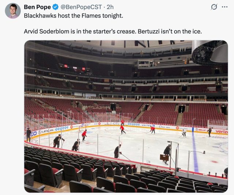Open the Grok explain-post icon
This screenshot has height=195, width=234.
click(215, 7)
